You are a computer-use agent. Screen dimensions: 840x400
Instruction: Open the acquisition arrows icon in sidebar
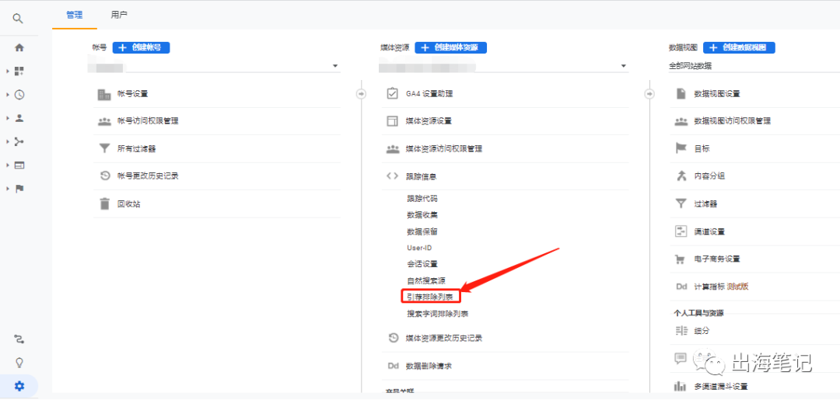point(19,141)
